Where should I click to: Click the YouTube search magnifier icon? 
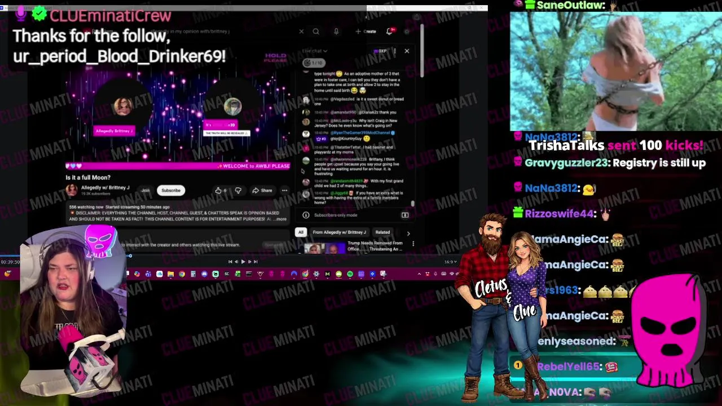pyautogui.click(x=316, y=32)
